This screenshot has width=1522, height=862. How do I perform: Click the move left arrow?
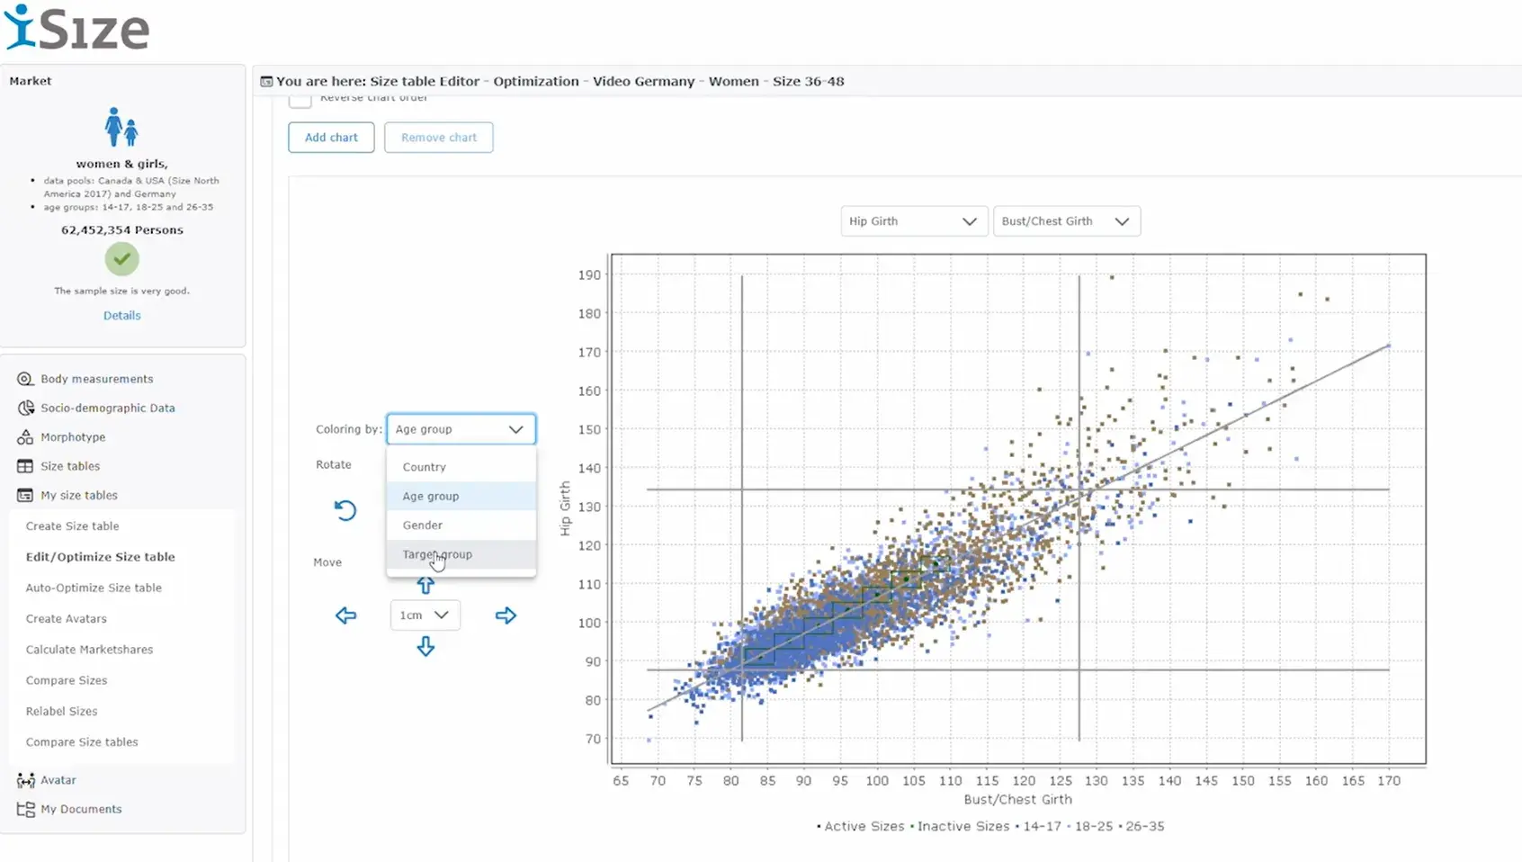[346, 615]
